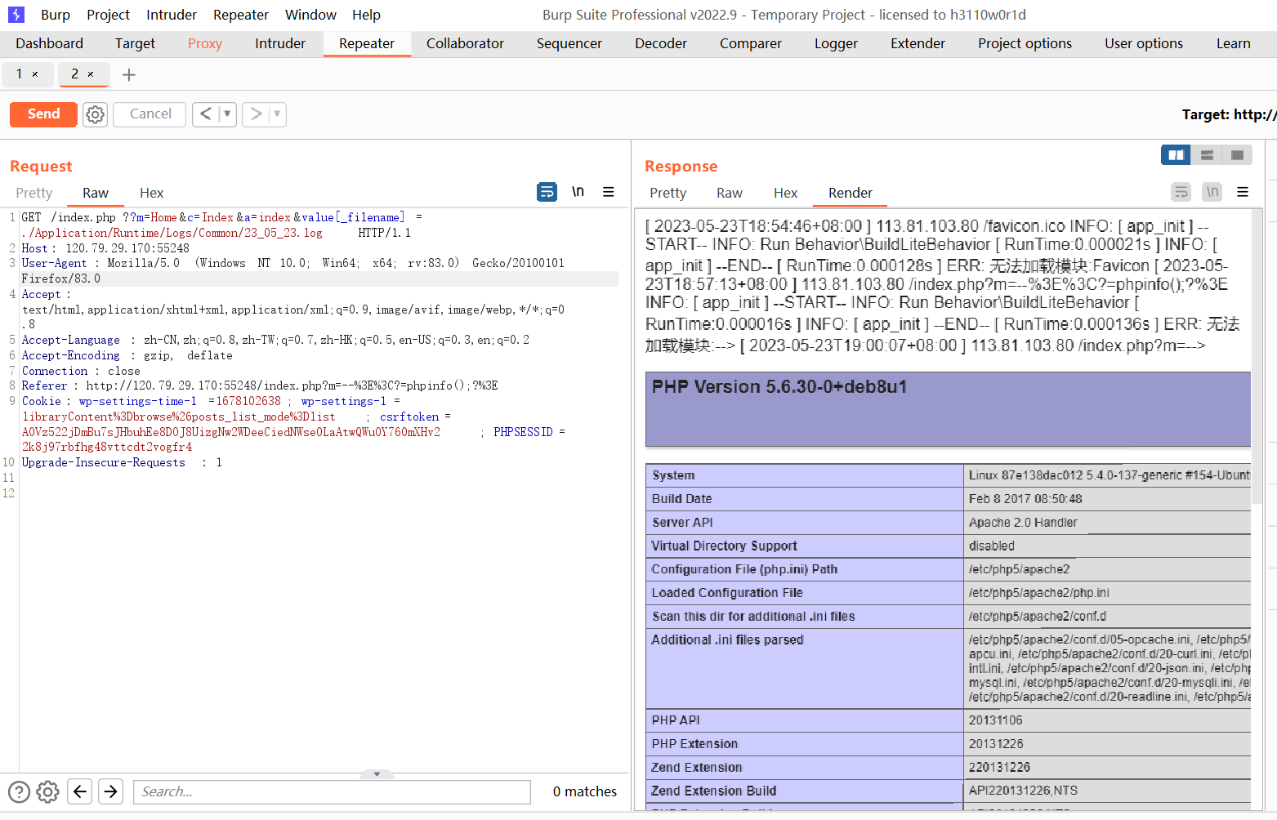Switch to Comparer tab

(751, 43)
